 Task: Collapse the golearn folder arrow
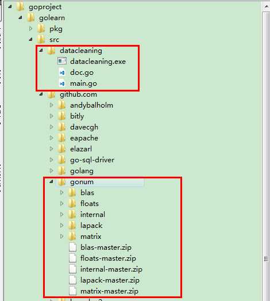(20, 18)
